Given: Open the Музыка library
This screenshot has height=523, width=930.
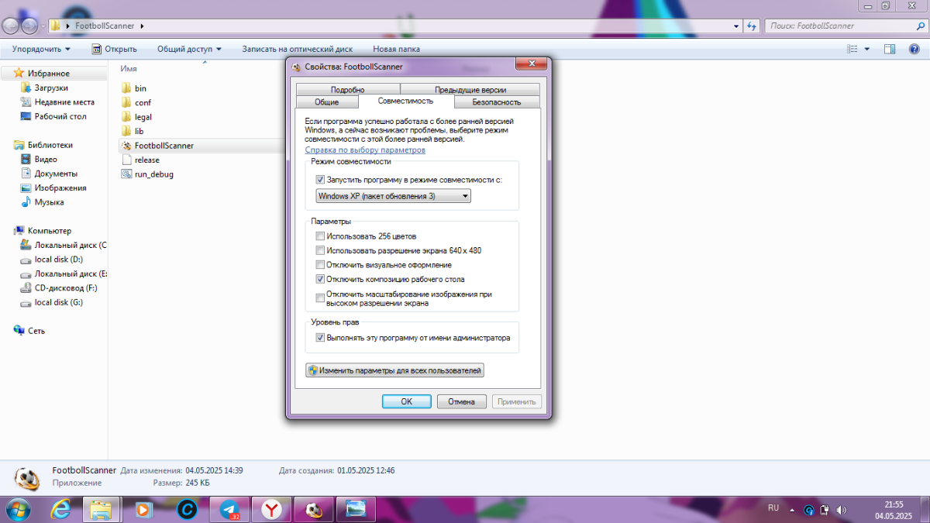Looking at the screenshot, I should click(x=49, y=202).
